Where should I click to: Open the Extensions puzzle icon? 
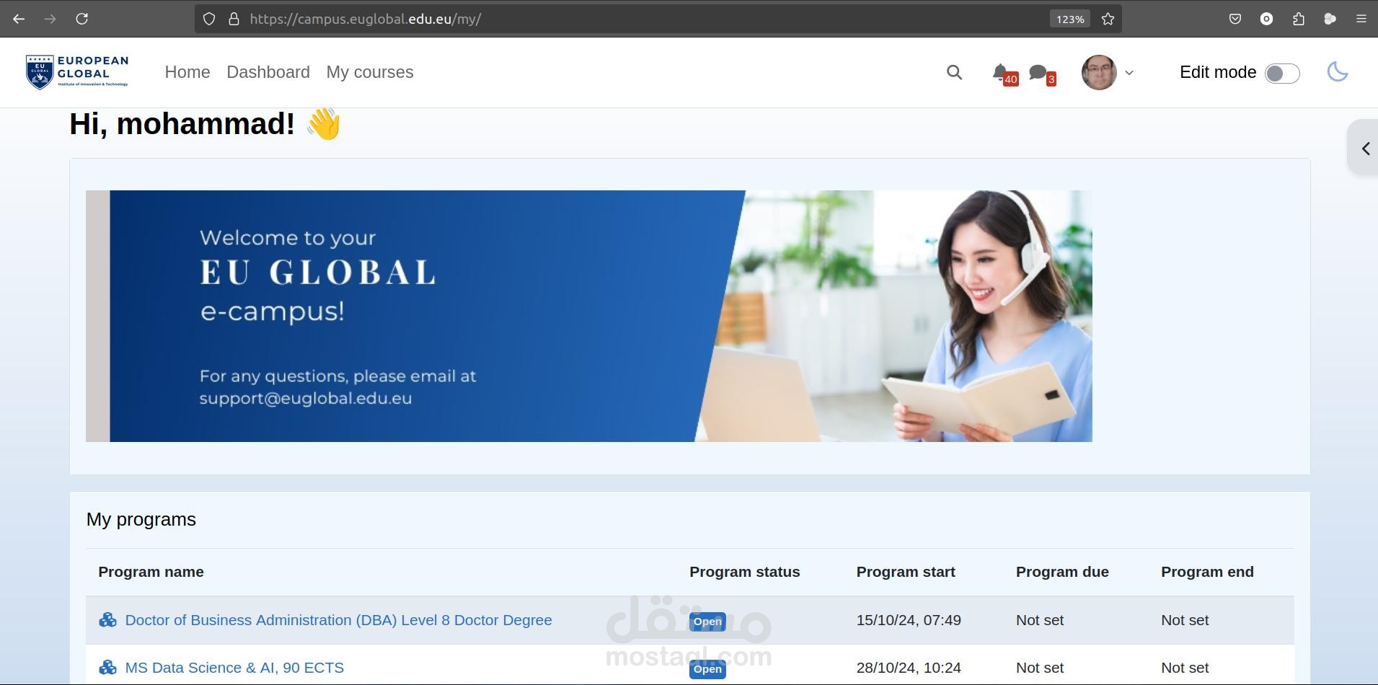pyautogui.click(x=1299, y=19)
